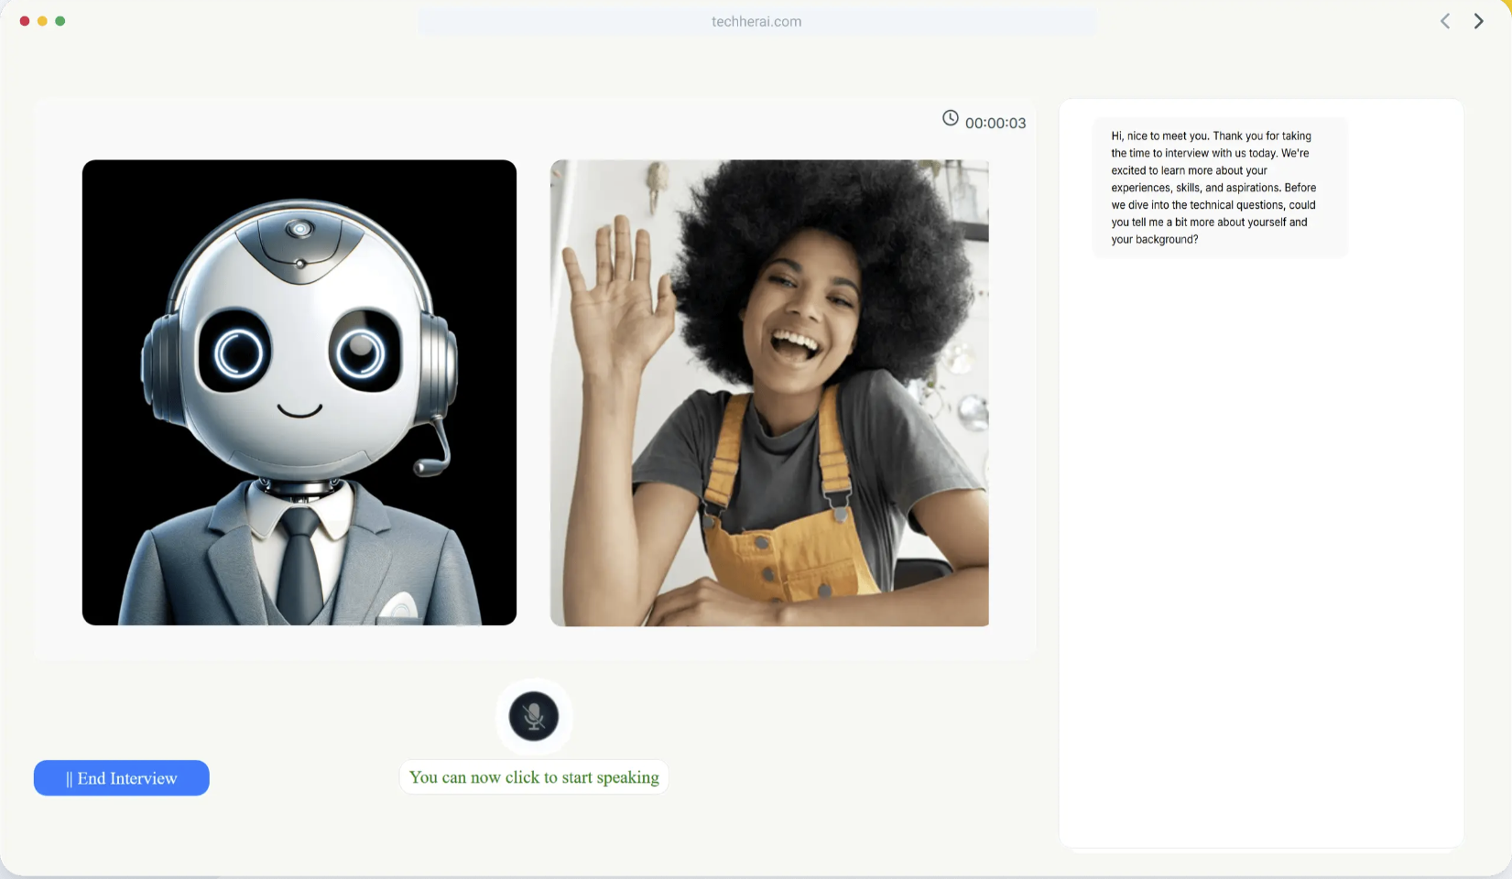Click the red close window dot
The height and width of the screenshot is (879, 1512).
[x=25, y=21]
